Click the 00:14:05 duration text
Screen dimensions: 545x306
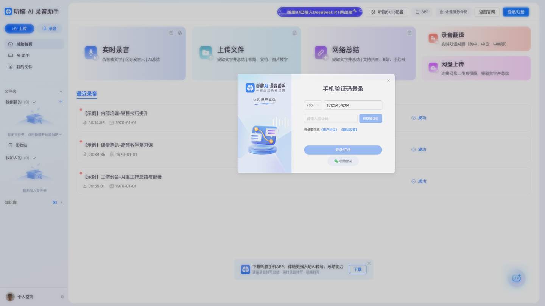click(x=97, y=123)
